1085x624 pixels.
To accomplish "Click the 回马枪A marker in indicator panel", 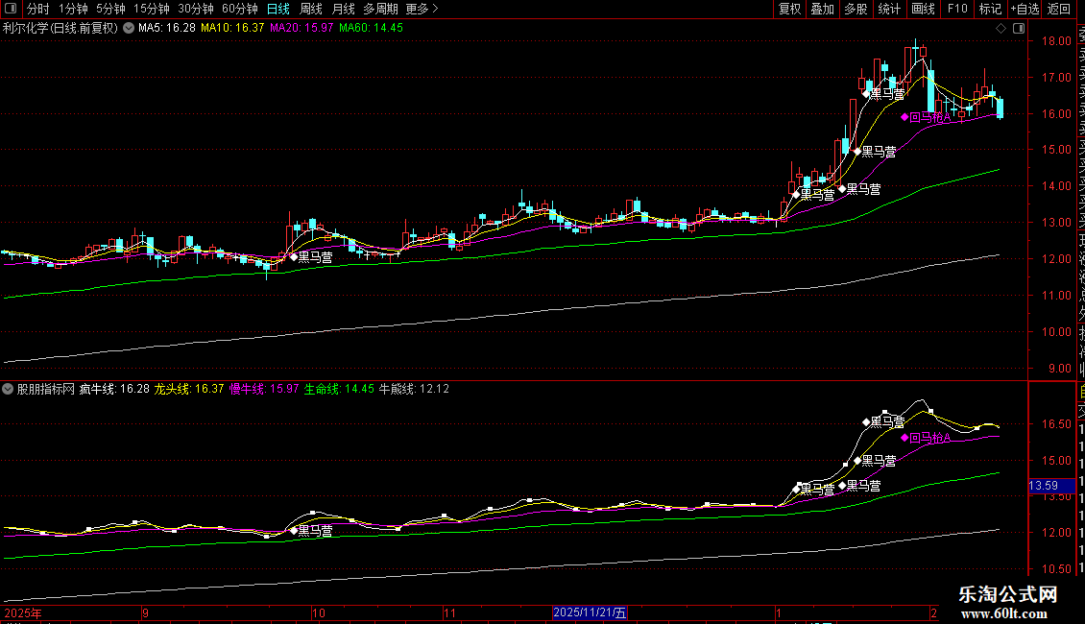I will pyautogui.click(x=926, y=438).
